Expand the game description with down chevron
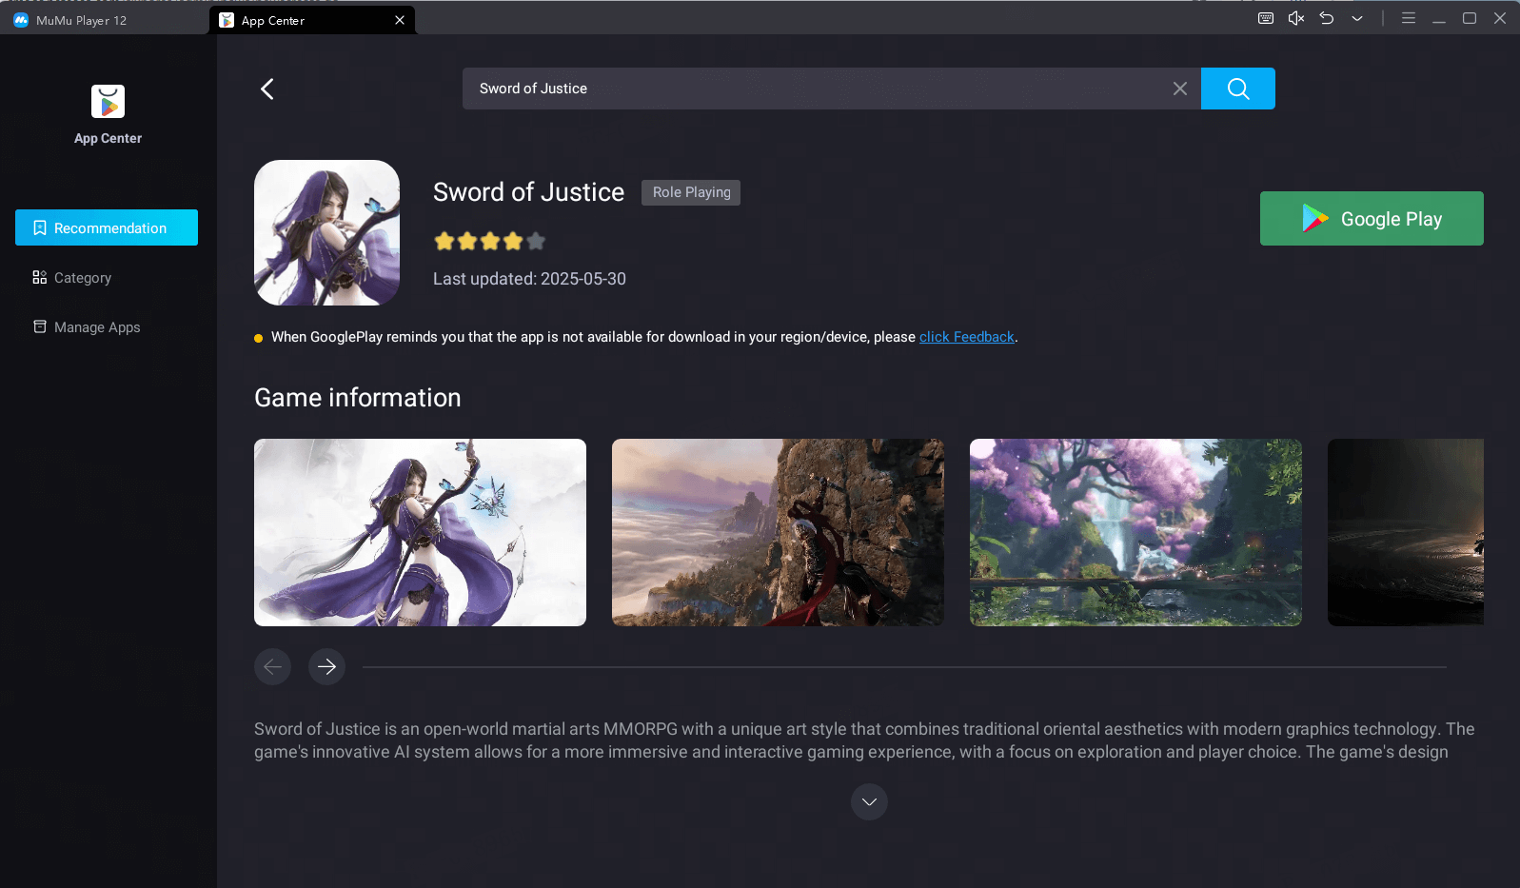Image resolution: width=1520 pixels, height=888 pixels. [869, 801]
